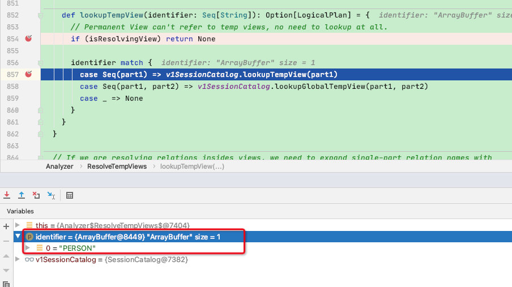Click the Step Out blue upload-arrow icon
This screenshot has width=512, height=287.
[22, 195]
